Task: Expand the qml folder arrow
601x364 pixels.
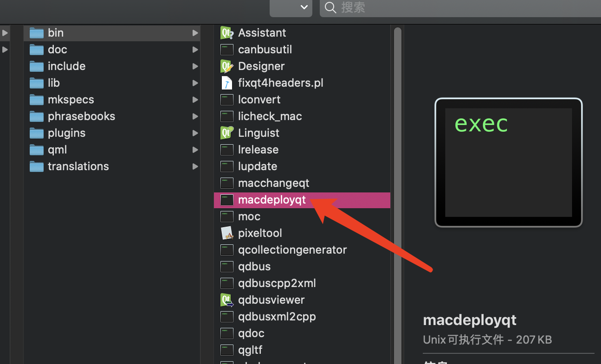Action: pos(195,150)
